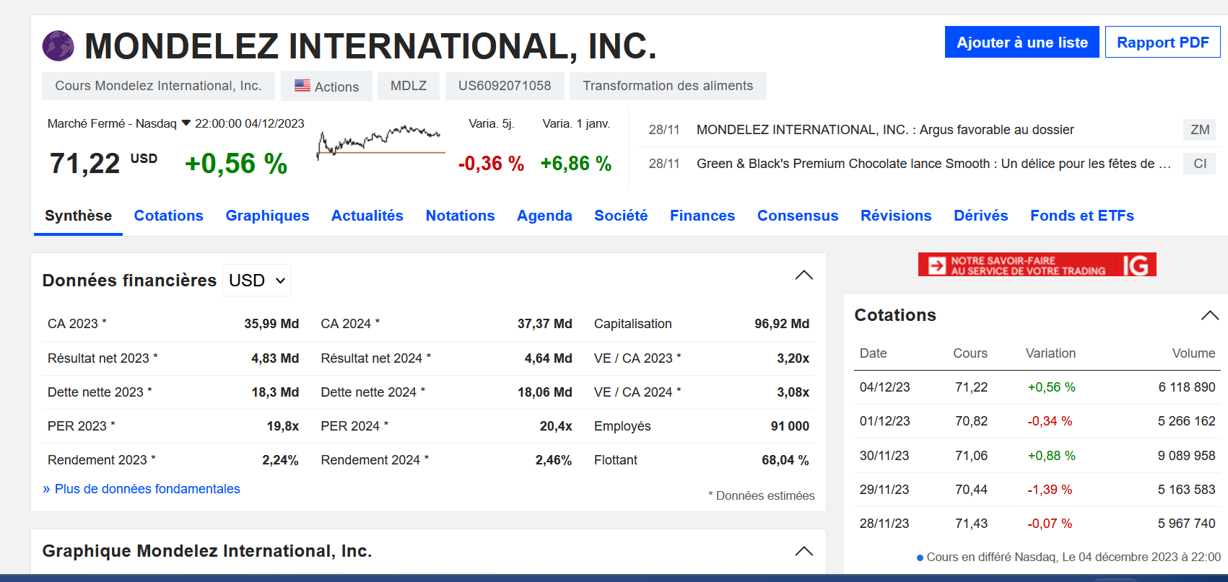Select the Synthèse tab
The height and width of the screenshot is (582, 1228).
point(78,216)
